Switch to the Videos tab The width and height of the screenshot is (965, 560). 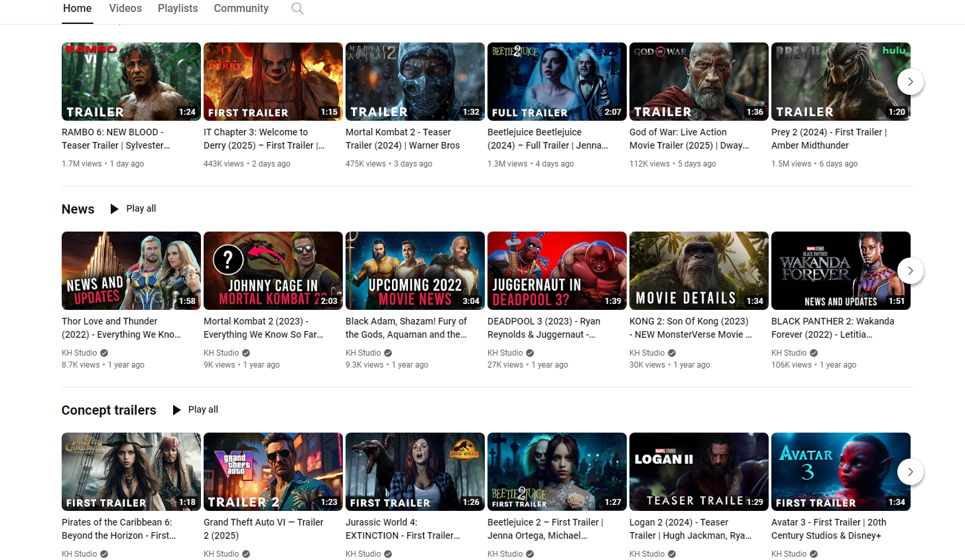[125, 9]
